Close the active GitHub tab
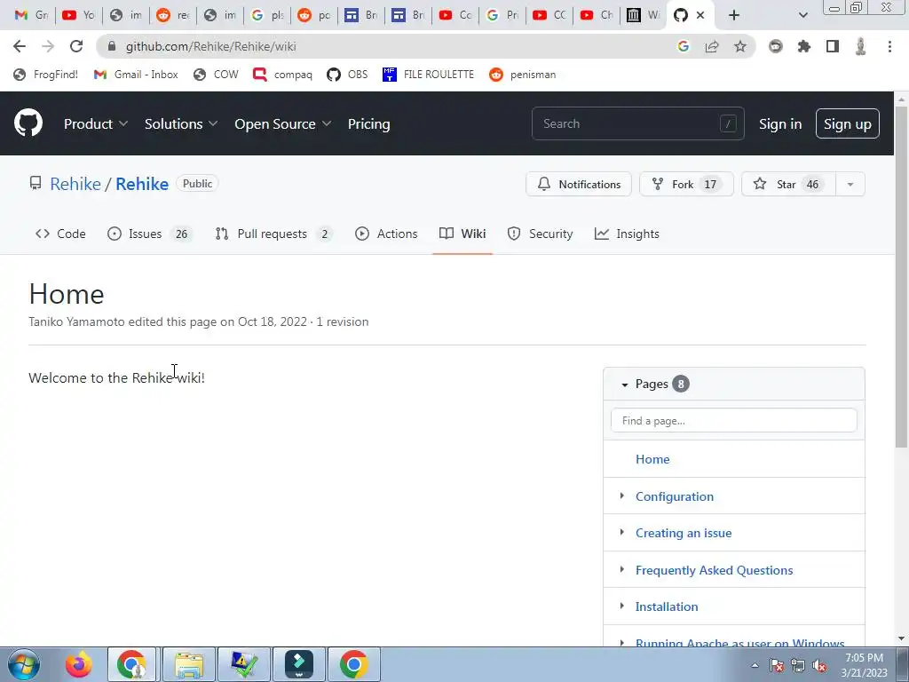This screenshot has width=909, height=682. coord(700,15)
